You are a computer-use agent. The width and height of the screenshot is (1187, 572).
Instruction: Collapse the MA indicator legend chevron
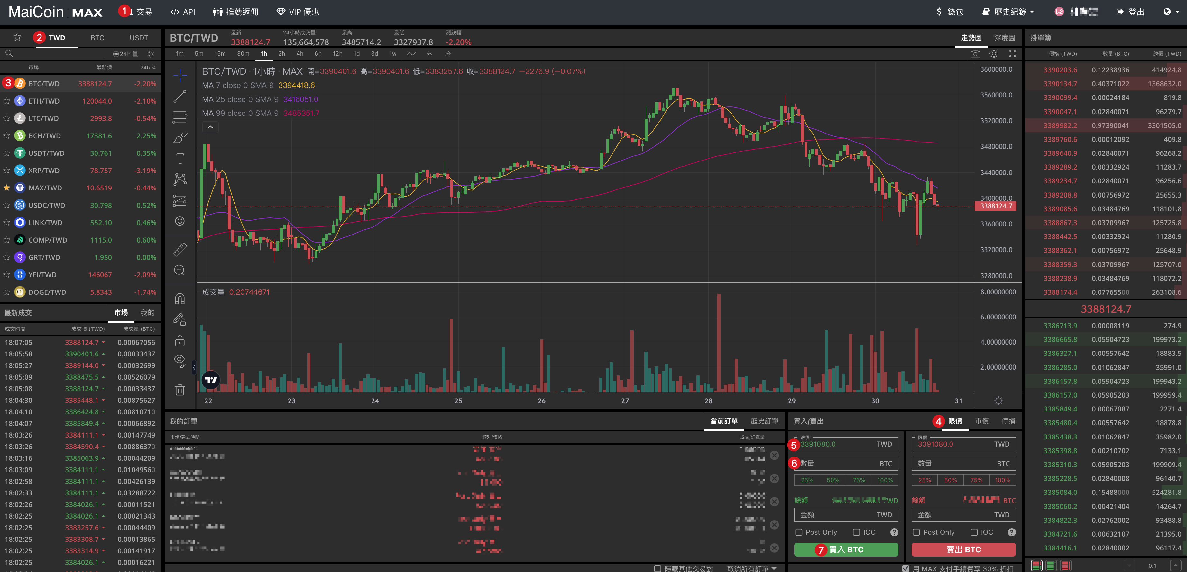[x=210, y=127]
